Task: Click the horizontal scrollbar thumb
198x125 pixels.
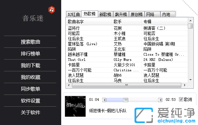Action: pos(127,85)
